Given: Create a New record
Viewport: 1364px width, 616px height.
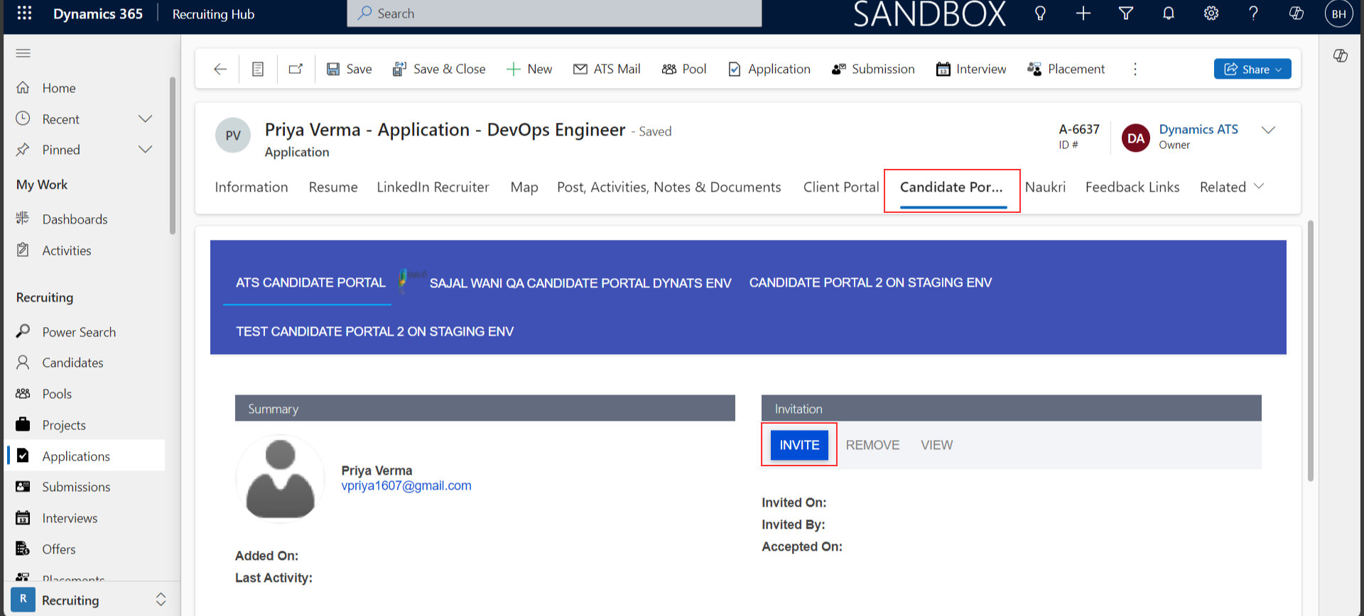Looking at the screenshot, I should click(529, 69).
